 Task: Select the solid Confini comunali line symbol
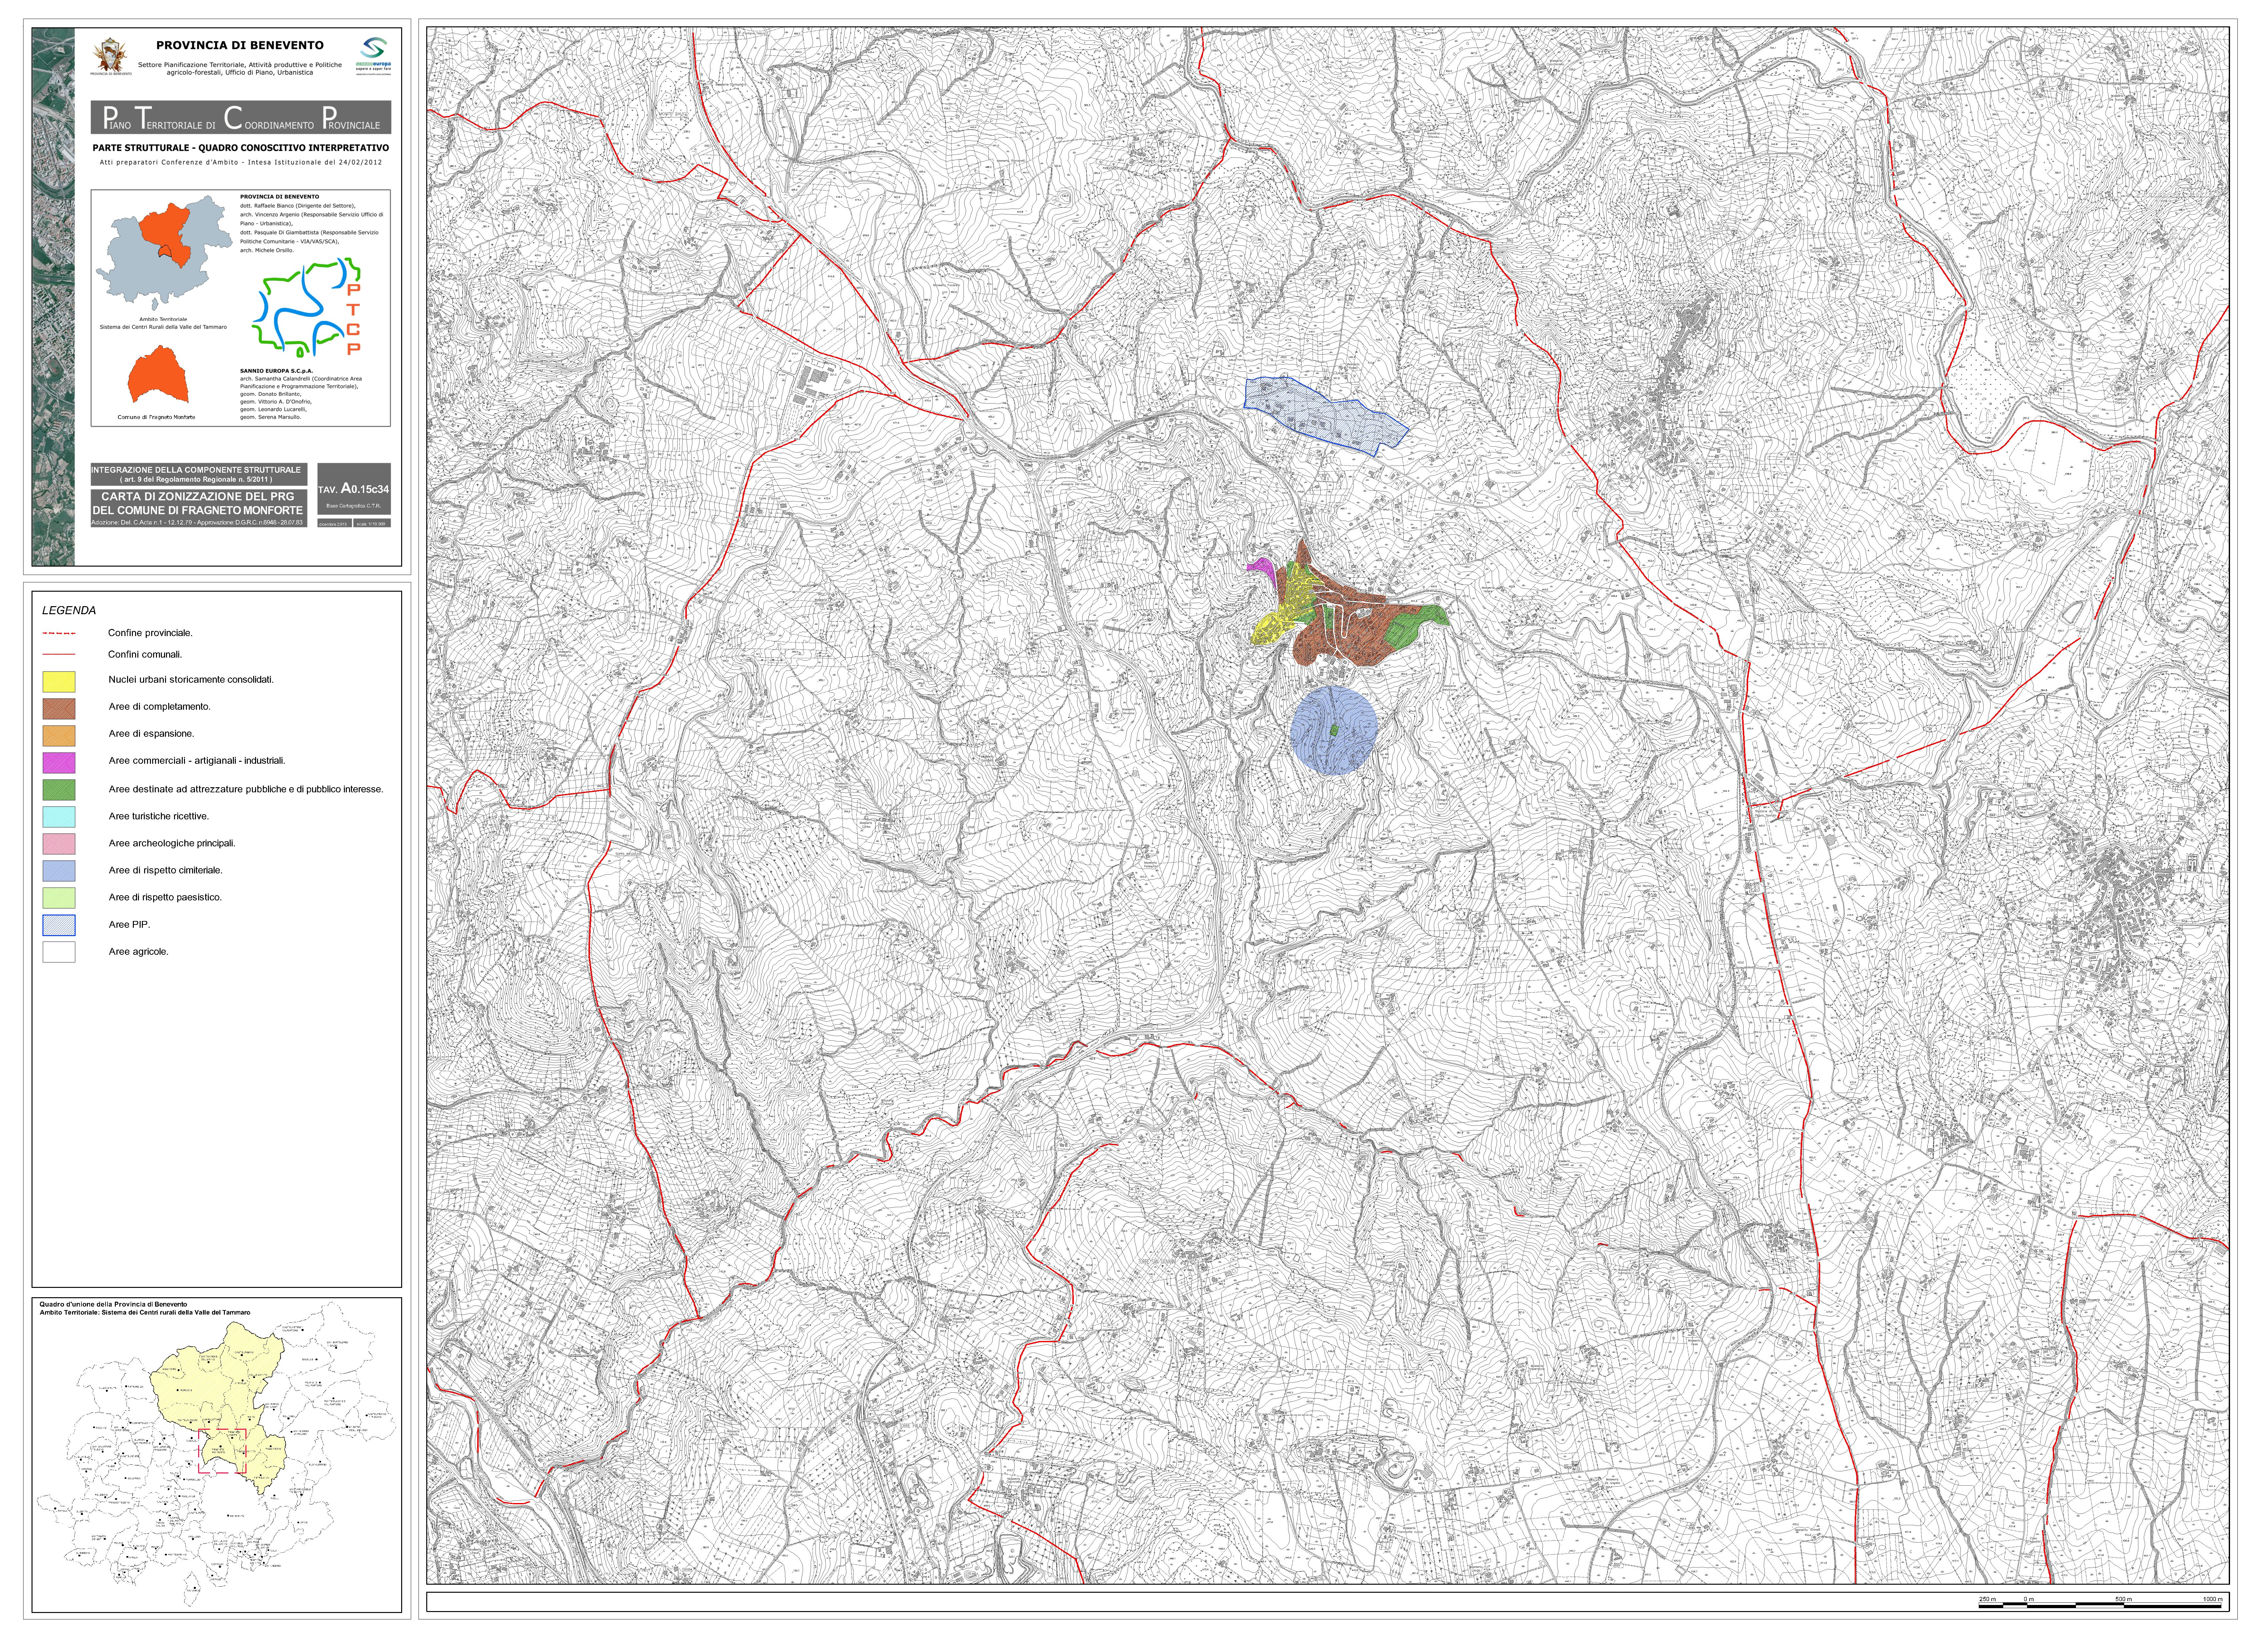tap(59, 655)
